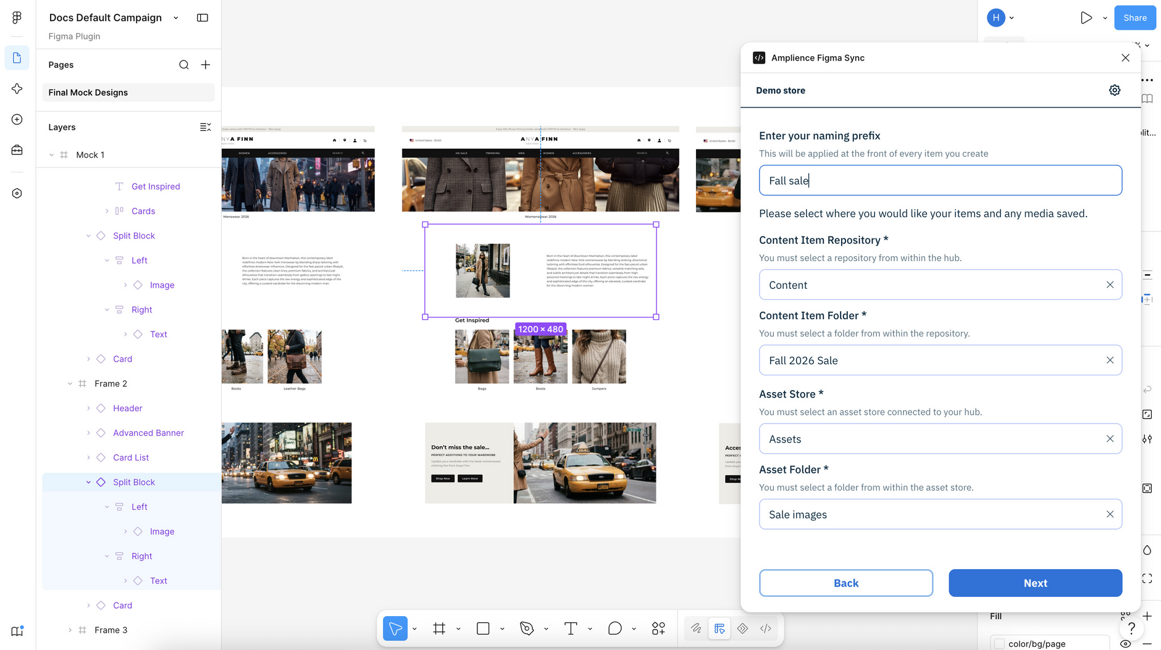Viewport: 1161px width, 650px height.
Task: Select the Header layer
Action: [127, 409]
